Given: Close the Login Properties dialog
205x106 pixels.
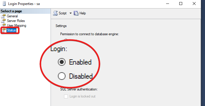Looking at the screenshot, I should (x=194, y=4).
